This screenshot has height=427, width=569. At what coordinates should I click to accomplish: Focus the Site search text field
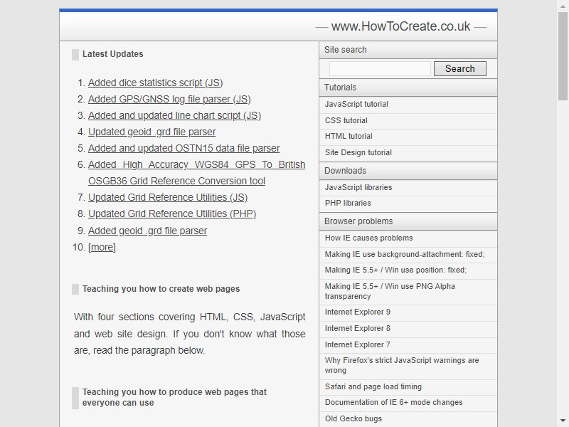pos(380,68)
